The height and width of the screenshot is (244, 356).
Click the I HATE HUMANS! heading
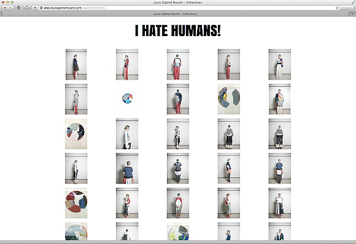click(178, 31)
